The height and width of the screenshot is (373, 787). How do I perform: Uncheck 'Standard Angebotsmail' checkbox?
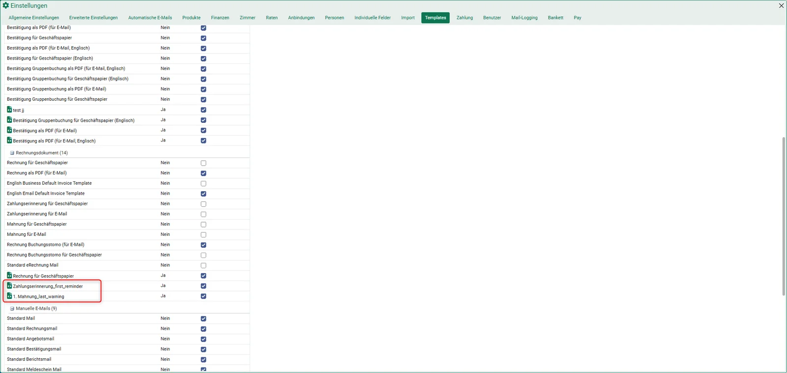click(203, 339)
